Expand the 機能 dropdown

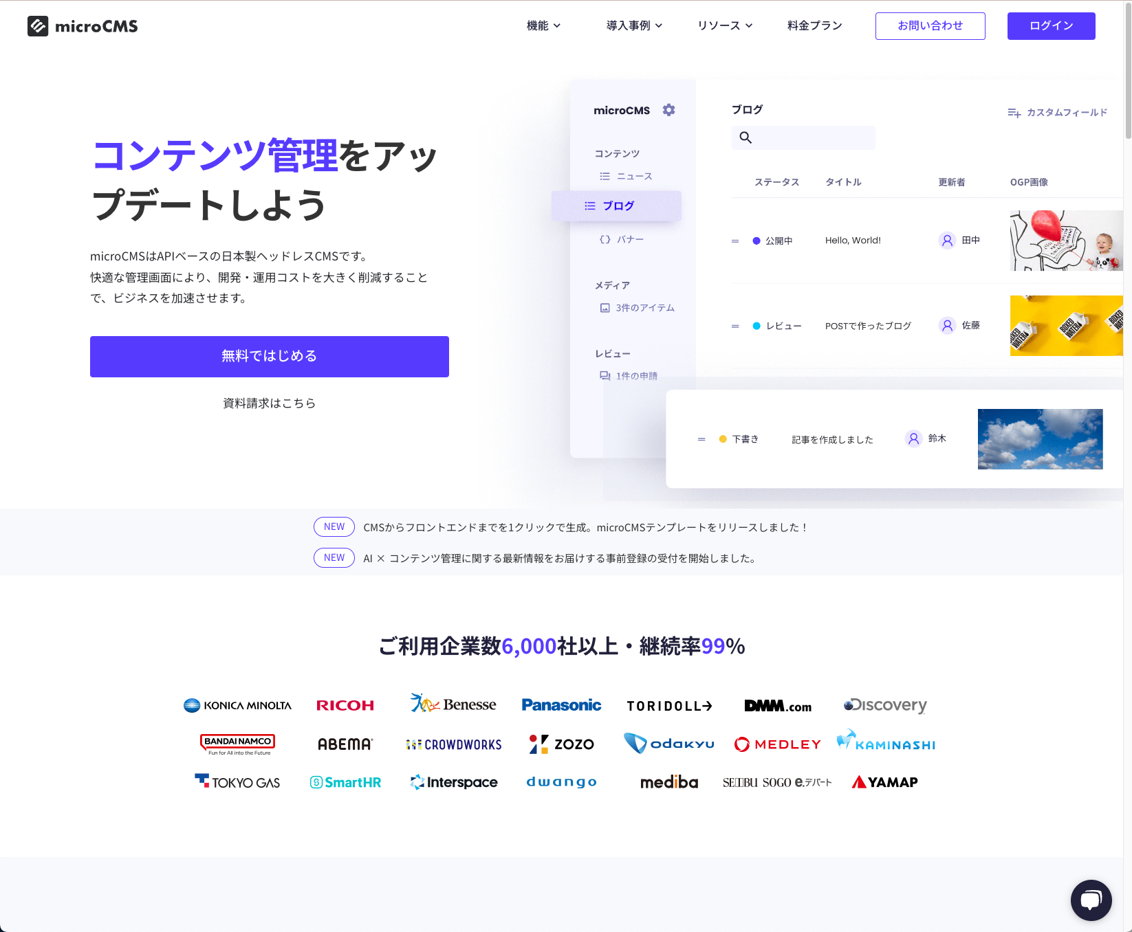point(543,25)
